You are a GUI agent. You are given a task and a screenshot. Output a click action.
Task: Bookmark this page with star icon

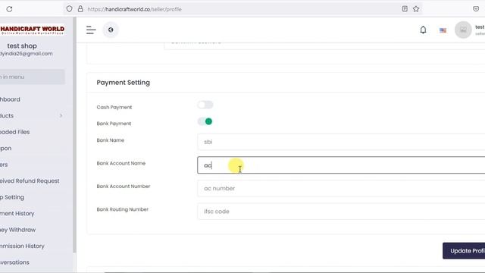click(x=416, y=8)
